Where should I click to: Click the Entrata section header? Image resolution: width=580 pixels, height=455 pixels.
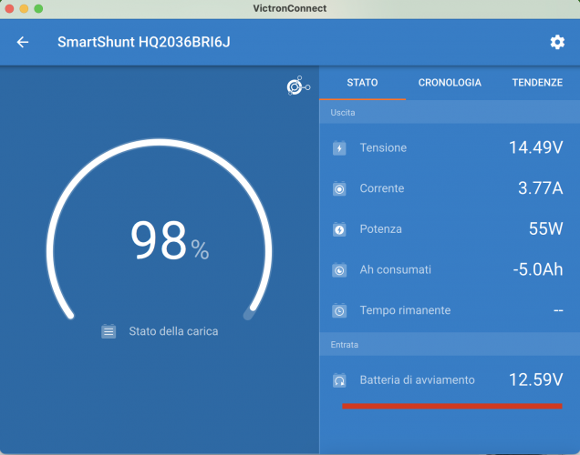pyautogui.click(x=344, y=345)
